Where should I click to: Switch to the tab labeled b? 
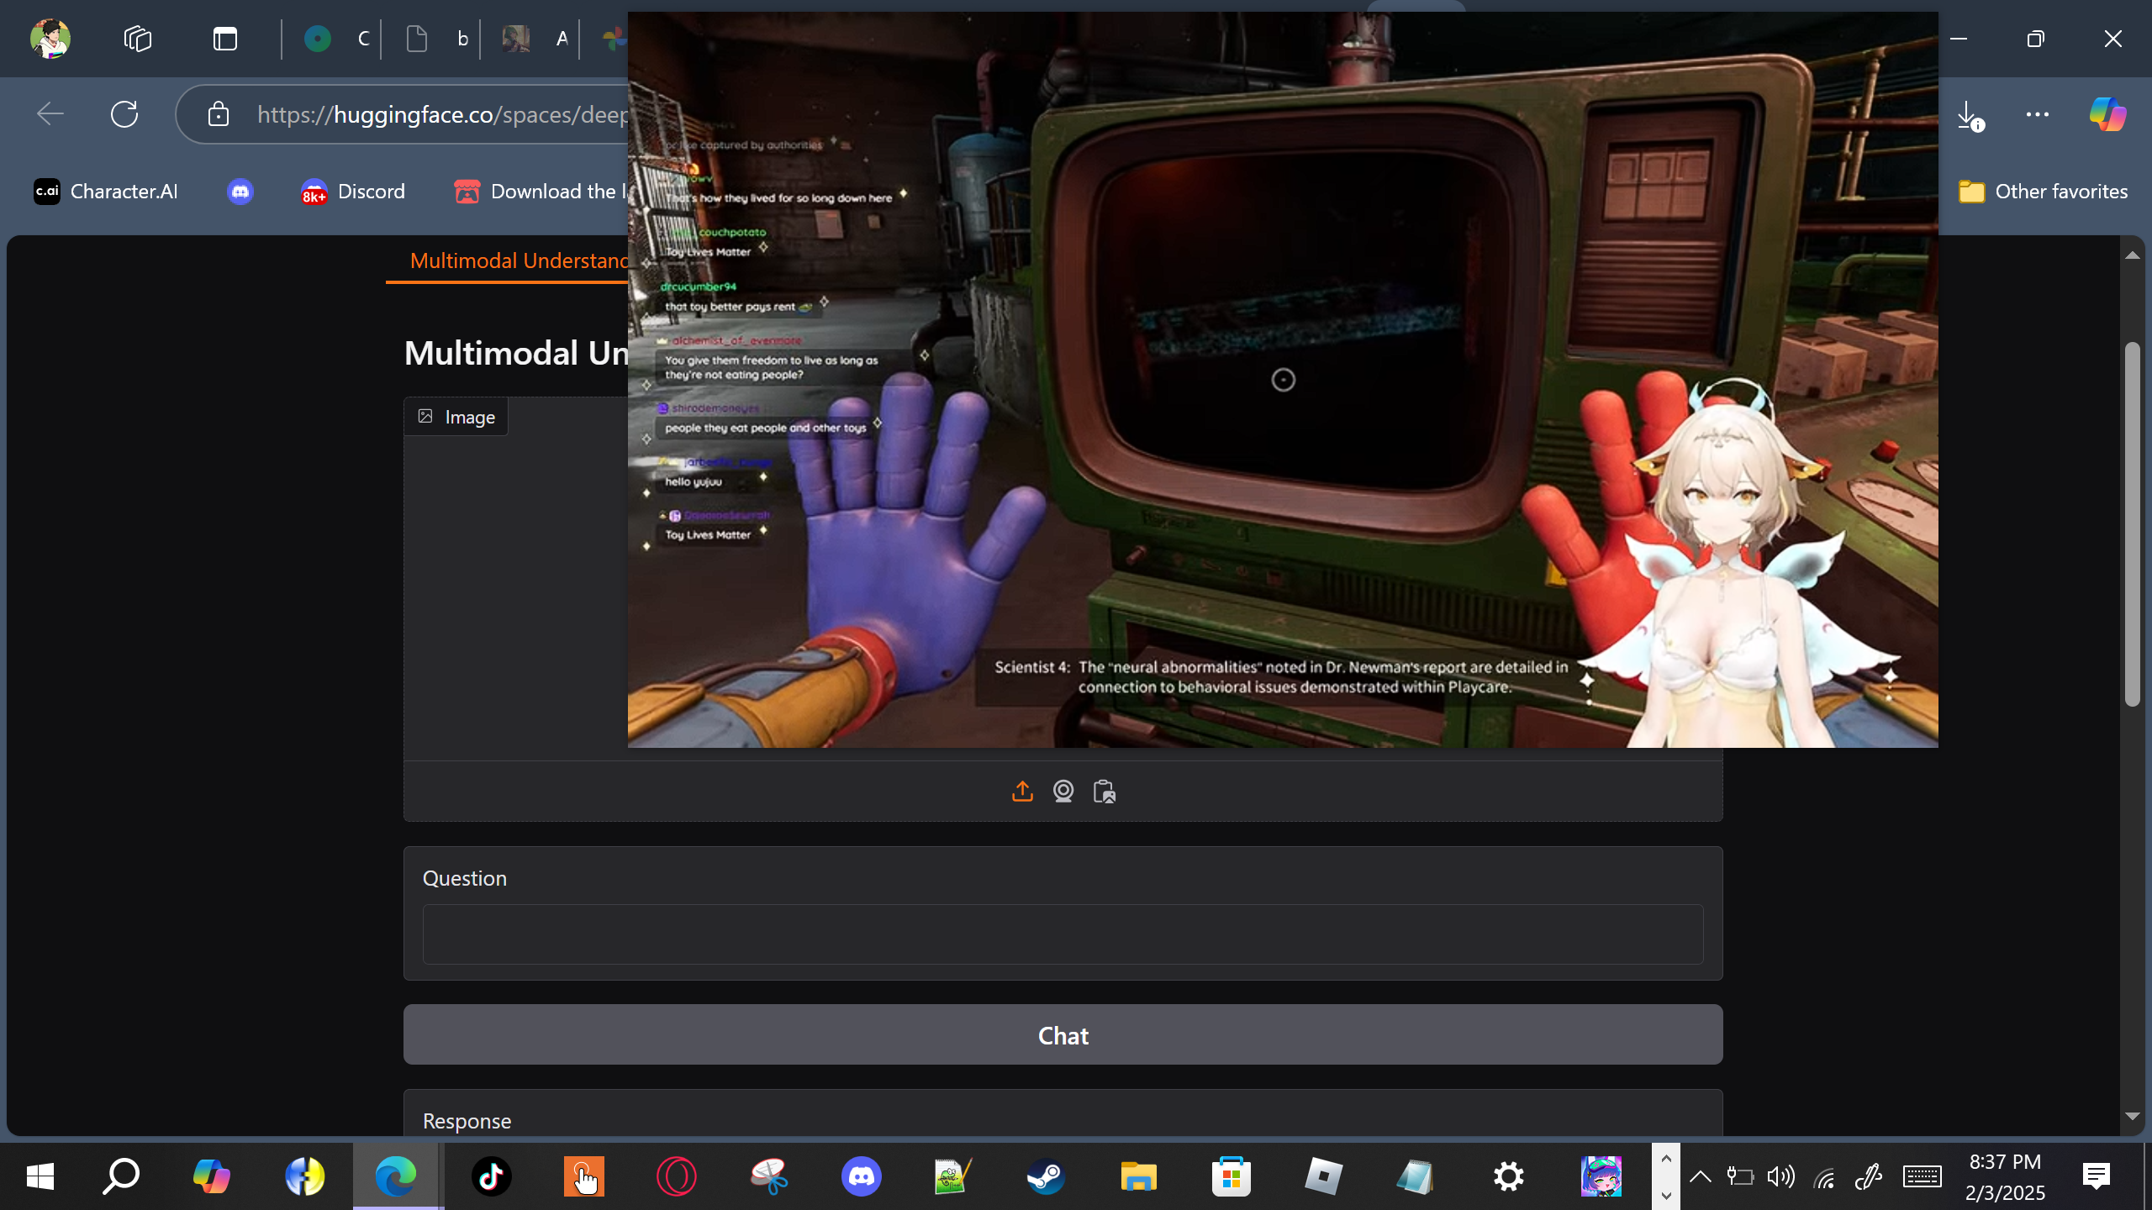coord(437,39)
